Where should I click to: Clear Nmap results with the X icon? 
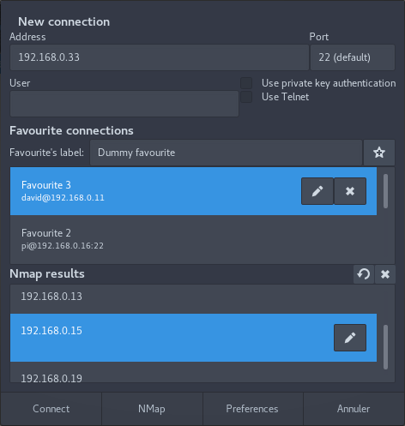[385, 274]
